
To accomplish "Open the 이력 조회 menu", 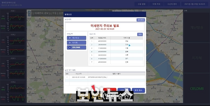I will (x=156, y=4).
